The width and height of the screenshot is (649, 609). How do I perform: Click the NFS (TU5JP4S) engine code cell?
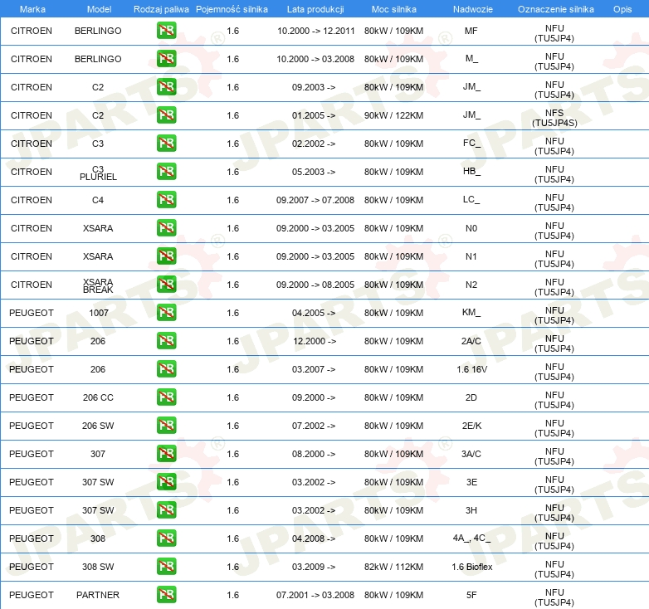point(554,118)
